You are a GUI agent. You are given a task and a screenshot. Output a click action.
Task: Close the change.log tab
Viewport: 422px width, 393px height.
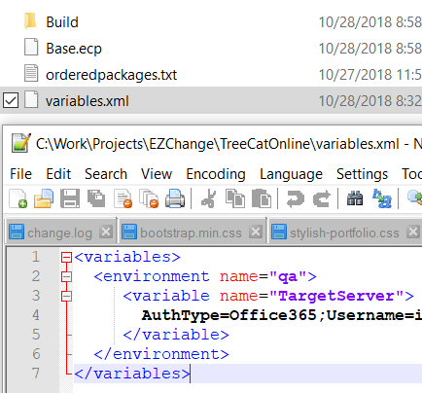pos(106,232)
